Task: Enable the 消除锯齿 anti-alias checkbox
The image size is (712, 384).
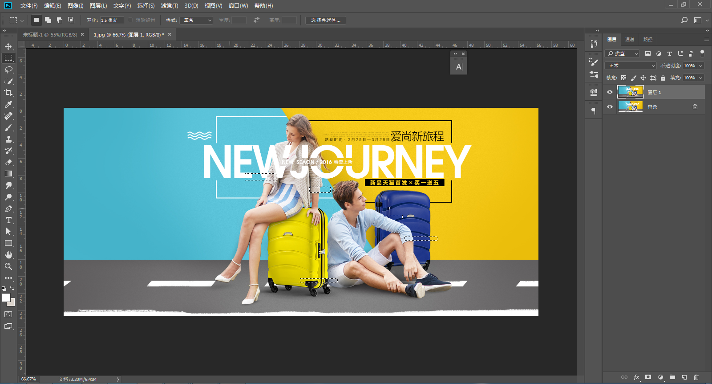Action: (130, 20)
